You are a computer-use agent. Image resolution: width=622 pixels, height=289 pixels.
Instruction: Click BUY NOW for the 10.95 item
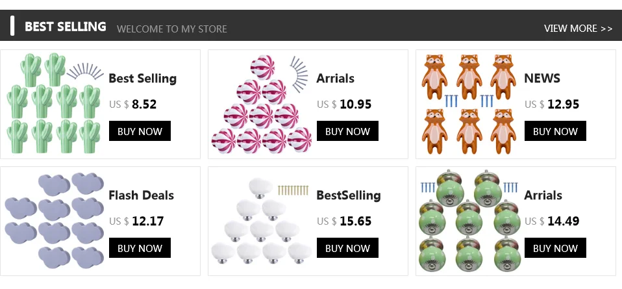pos(347,131)
